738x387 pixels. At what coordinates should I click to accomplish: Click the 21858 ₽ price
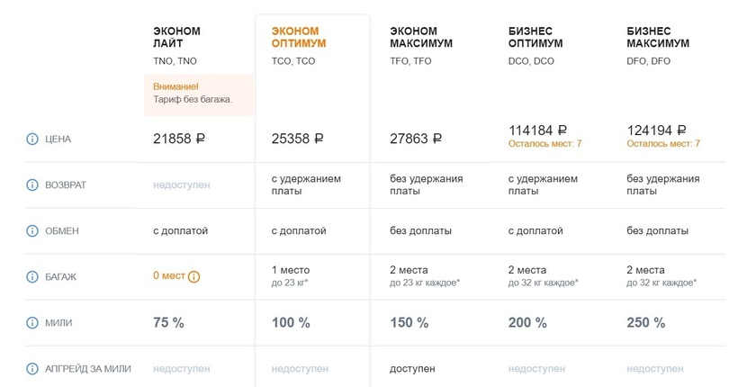coord(179,139)
